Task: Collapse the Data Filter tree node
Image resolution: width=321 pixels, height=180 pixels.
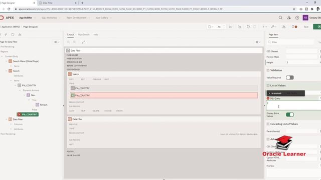Action: click(x=7, y=119)
